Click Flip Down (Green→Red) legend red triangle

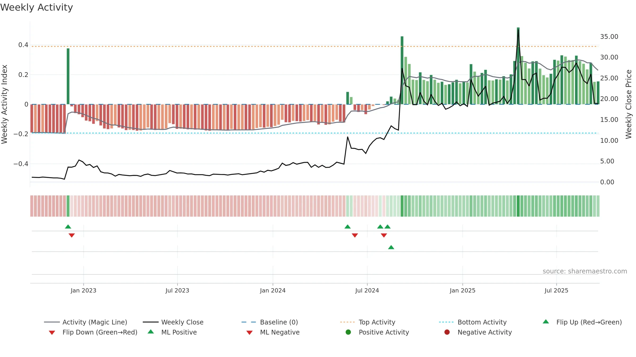click(52, 333)
